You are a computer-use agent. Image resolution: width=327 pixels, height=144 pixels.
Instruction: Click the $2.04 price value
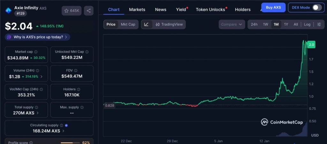click(x=19, y=26)
